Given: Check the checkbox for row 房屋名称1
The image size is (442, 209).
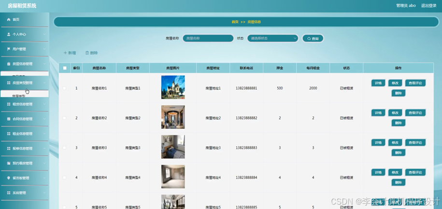Looking at the screenshot, I should 65,88.
